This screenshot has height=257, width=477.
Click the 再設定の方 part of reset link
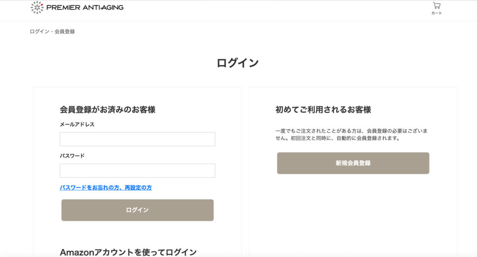[138, 187]
